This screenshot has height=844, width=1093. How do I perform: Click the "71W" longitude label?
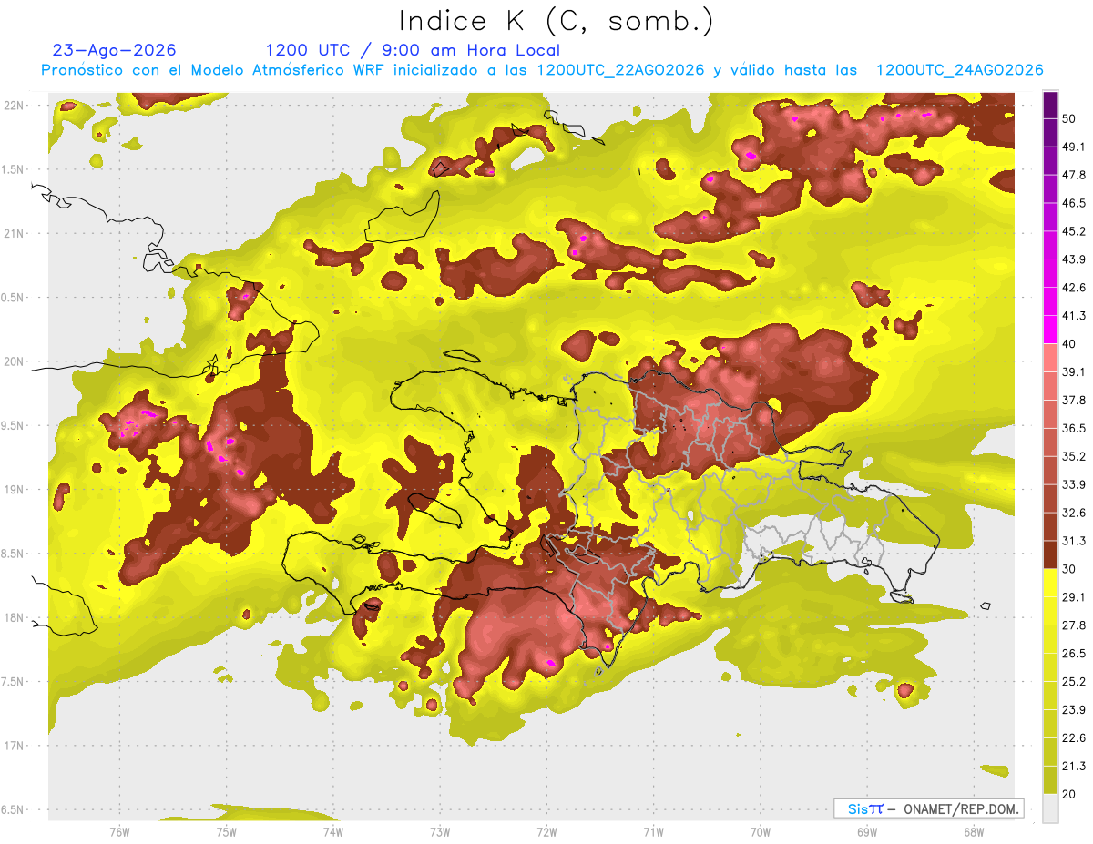(x=653, y=831)
